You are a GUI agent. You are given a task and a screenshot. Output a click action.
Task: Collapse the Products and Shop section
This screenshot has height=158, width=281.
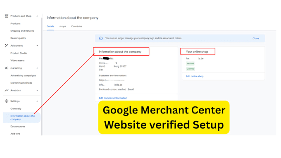click(x=37, y=16)
